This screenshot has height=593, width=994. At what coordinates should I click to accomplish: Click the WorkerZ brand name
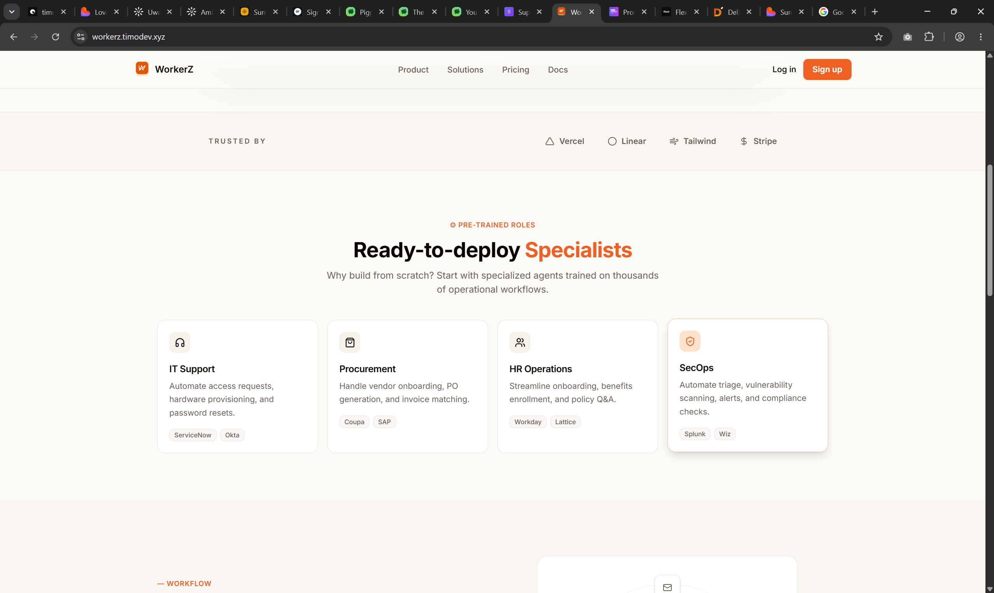[174, 69]
